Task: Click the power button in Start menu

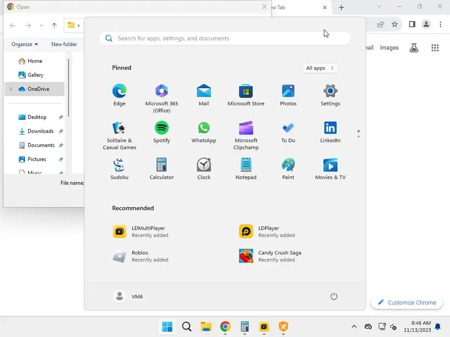Action: click(334, 296)
